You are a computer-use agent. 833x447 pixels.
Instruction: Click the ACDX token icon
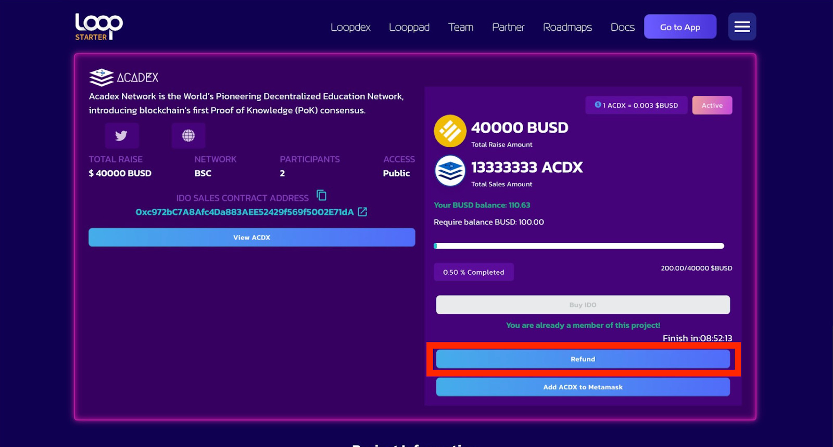(x=450, y=171)
